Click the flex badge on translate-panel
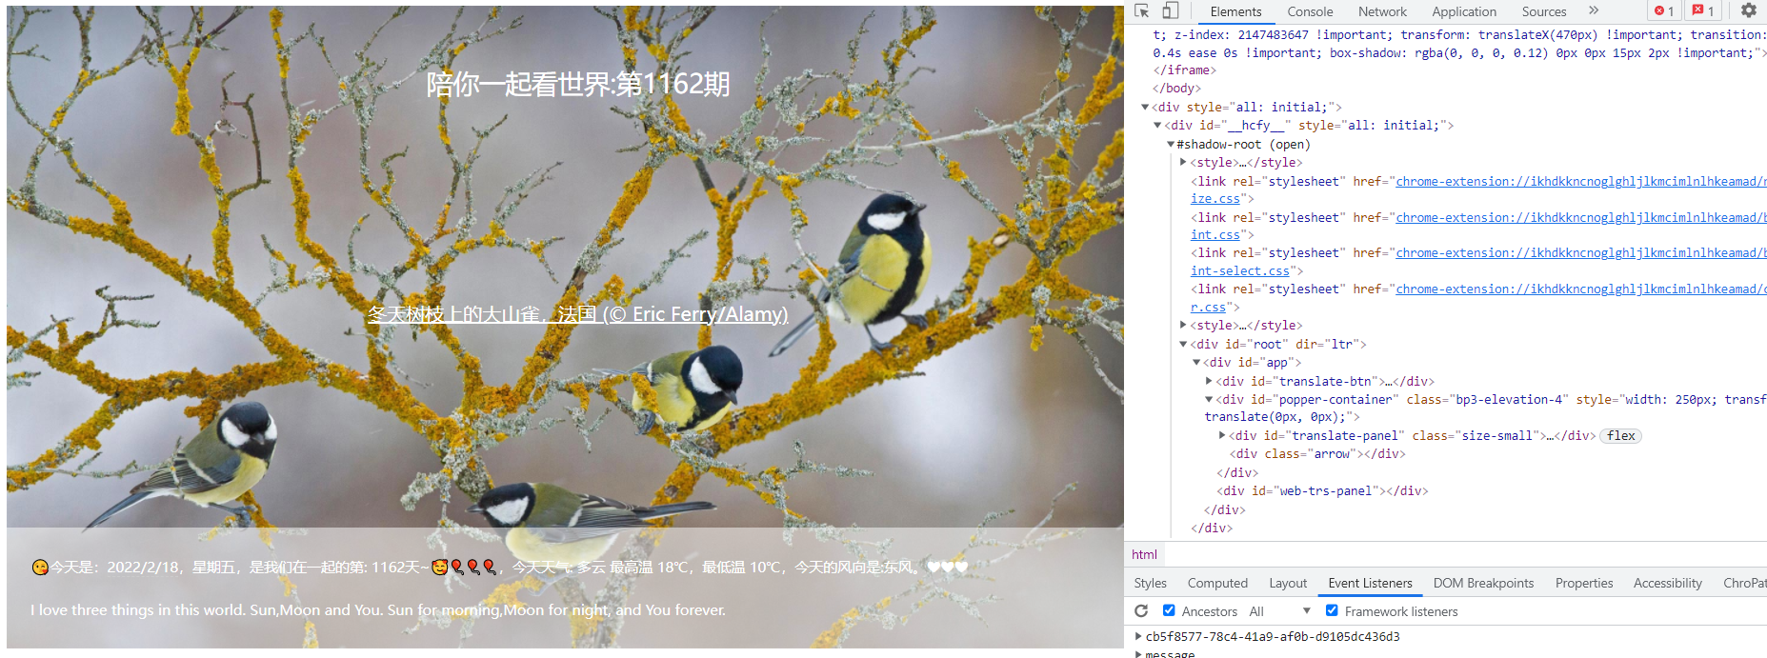The width and height of the screenshot is (1767, 658). (x=1620, y=436)
